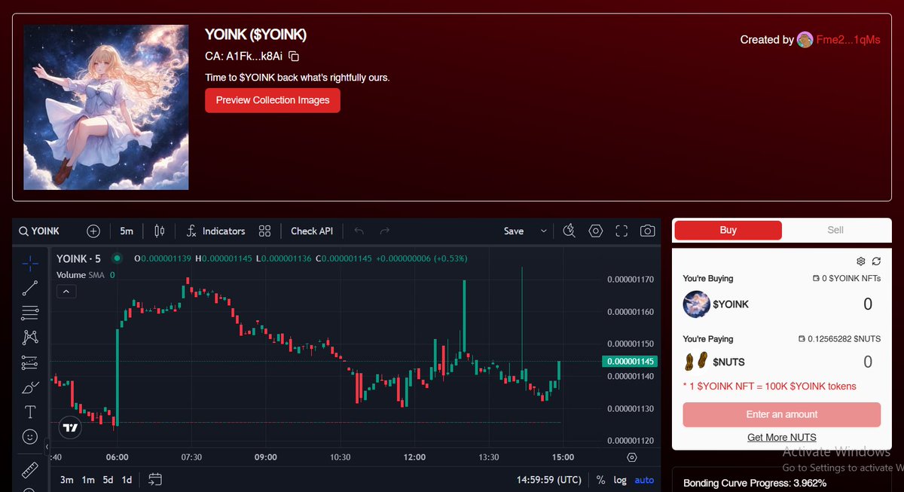The height and width of the screenshot is (492, 904).
Task: Click Check API in chart toolbar
Action: pos(312,231)
